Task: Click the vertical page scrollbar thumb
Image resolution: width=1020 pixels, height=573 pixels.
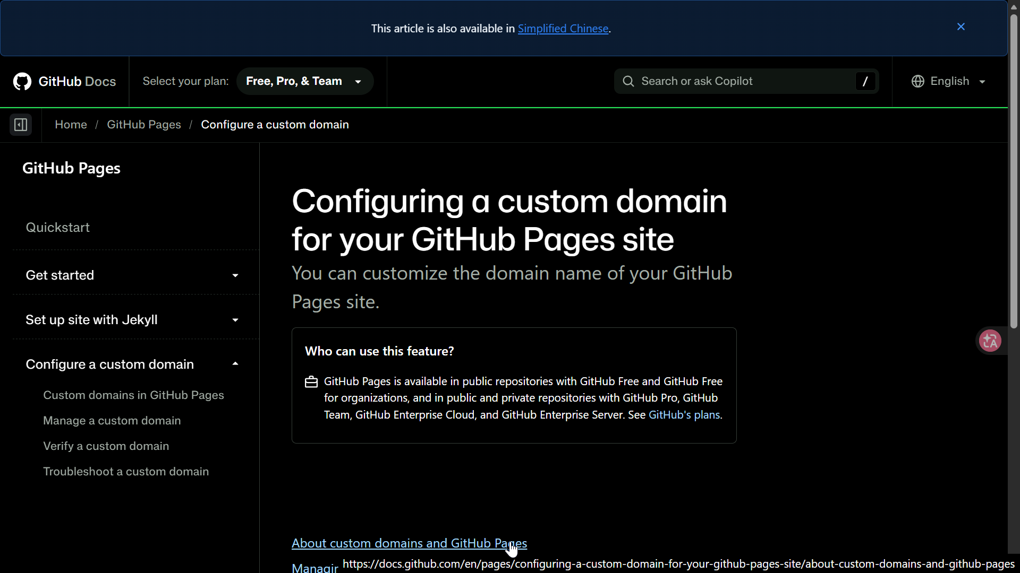Action: coord(1014,171)
